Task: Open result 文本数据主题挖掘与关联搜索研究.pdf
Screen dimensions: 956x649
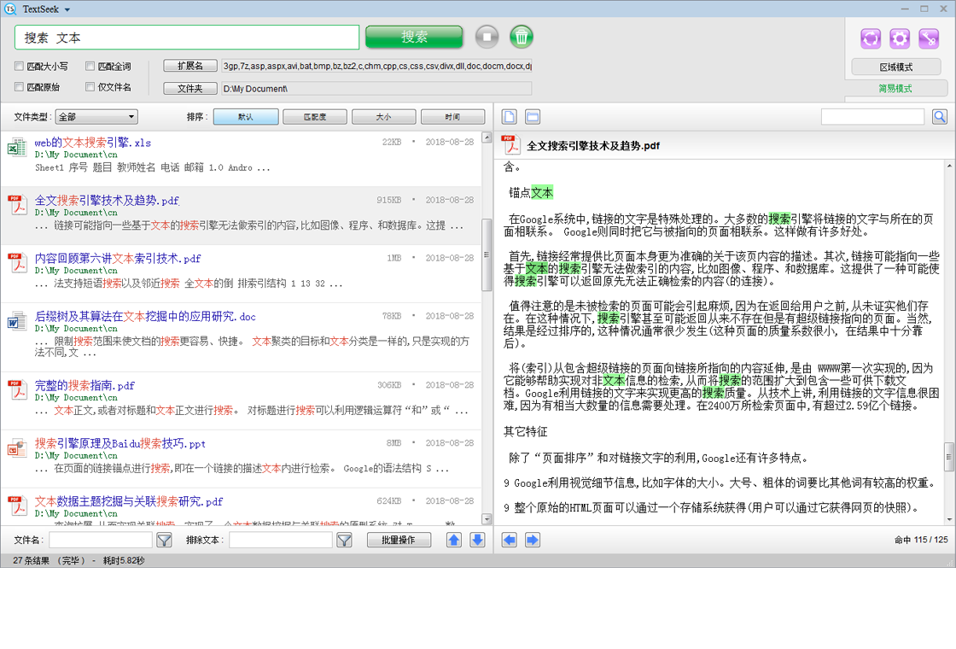Action: click(x=129, y=501)
